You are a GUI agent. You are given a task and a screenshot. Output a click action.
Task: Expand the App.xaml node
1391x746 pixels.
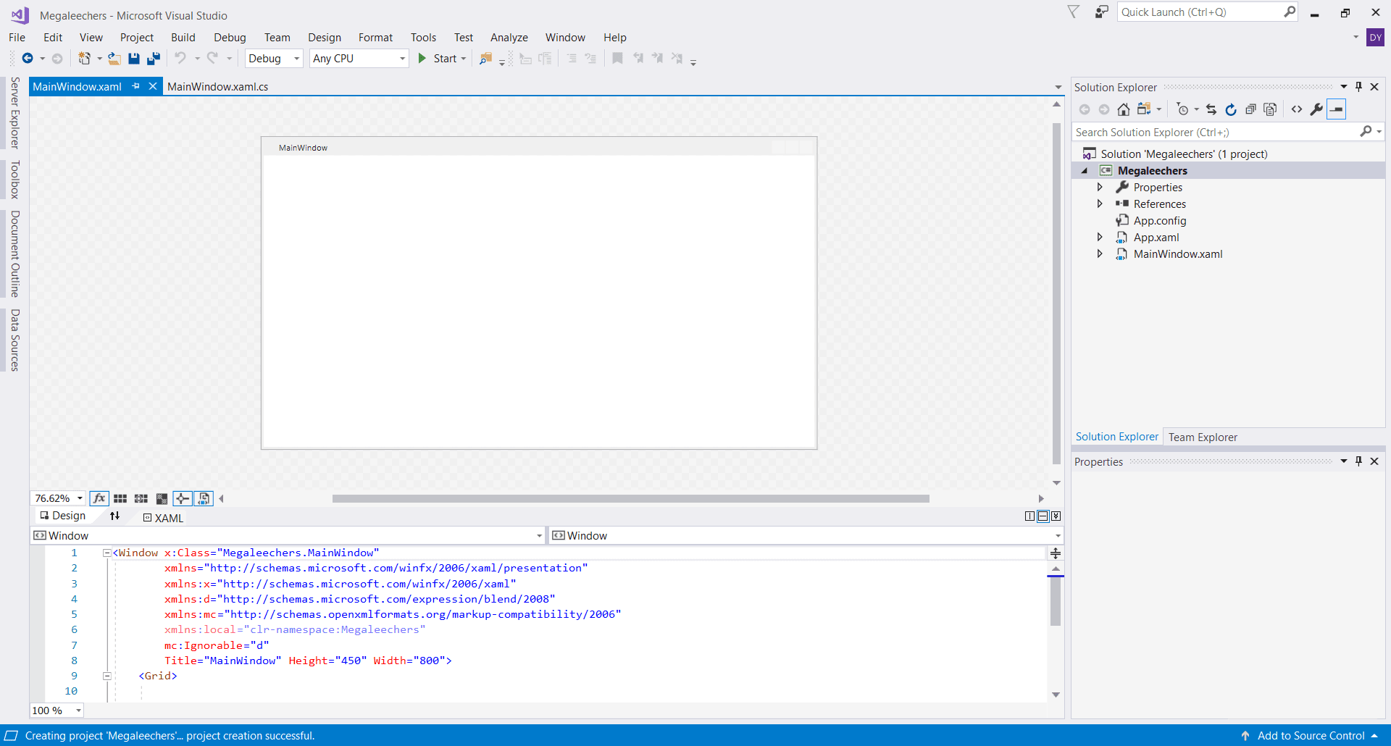coord(1100,237)
